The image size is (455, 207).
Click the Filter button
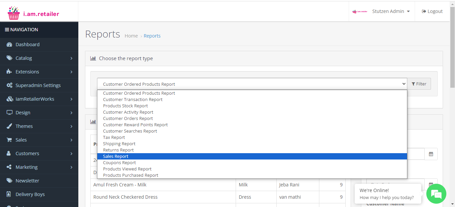pos(419,84)
